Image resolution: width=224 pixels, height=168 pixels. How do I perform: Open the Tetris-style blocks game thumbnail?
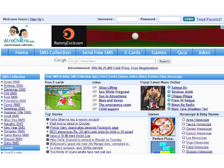pyautogui.click(x=163, y=147)
